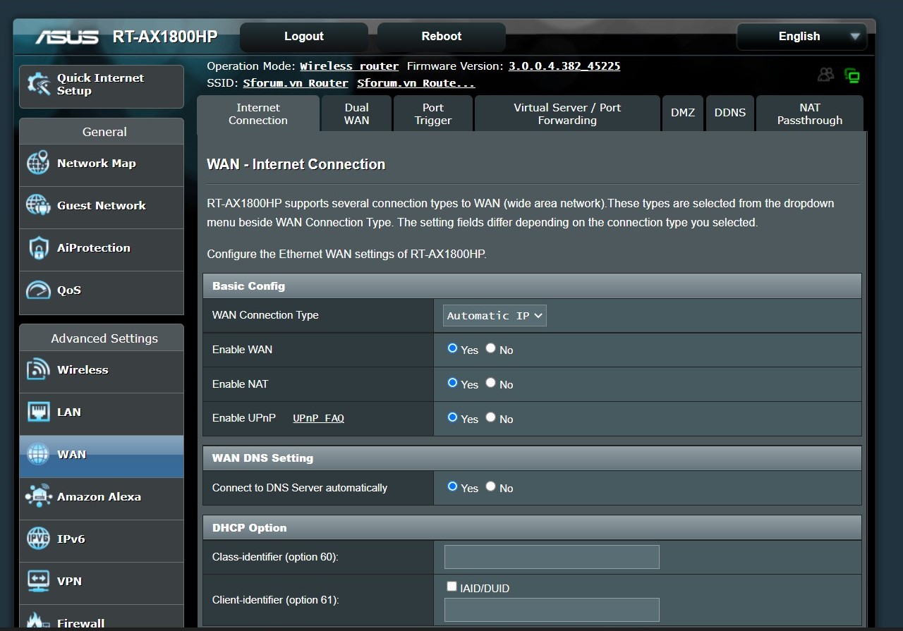903x631 pixels.
Task: Click the IPv6 icon
Action: click(38, 539)
